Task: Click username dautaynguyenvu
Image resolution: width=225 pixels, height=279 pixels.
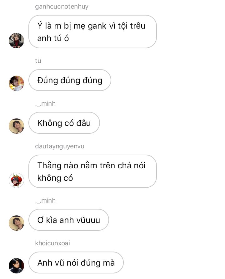Action: coord(60,147)
